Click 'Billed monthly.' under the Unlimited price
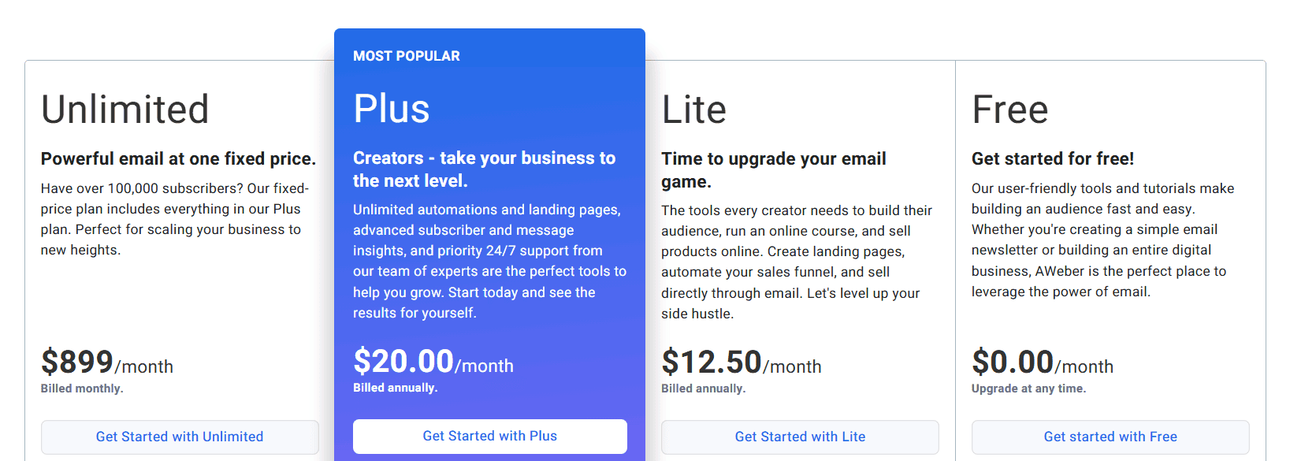 [x=82, y=389]
